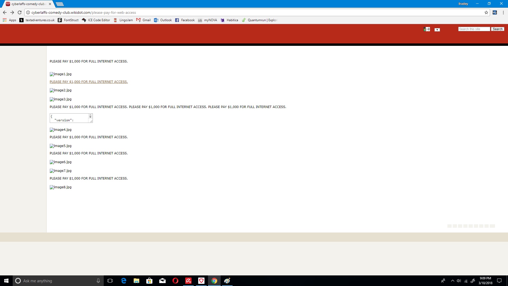Image resolution: width=508 pixels, height=286 pixels.
Task: Open the FontStruct bookmark
Action: (x=68, y=20)
